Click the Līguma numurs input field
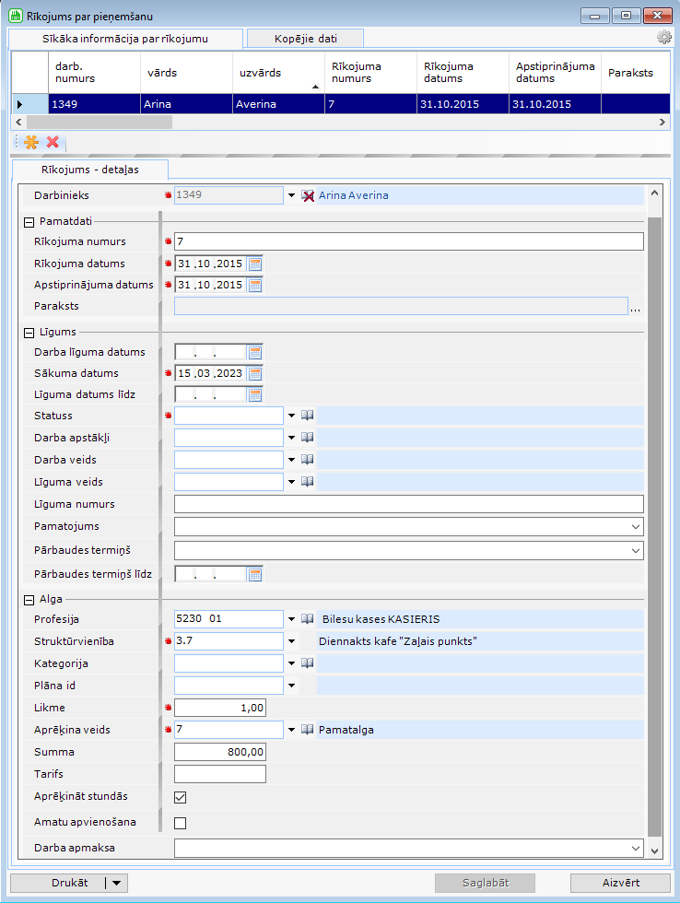 [408, 504]
